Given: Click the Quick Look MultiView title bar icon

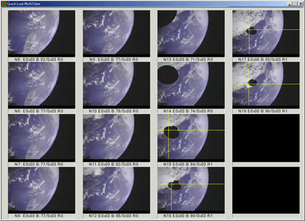Looking at the screenshot, I should (4, 4).
